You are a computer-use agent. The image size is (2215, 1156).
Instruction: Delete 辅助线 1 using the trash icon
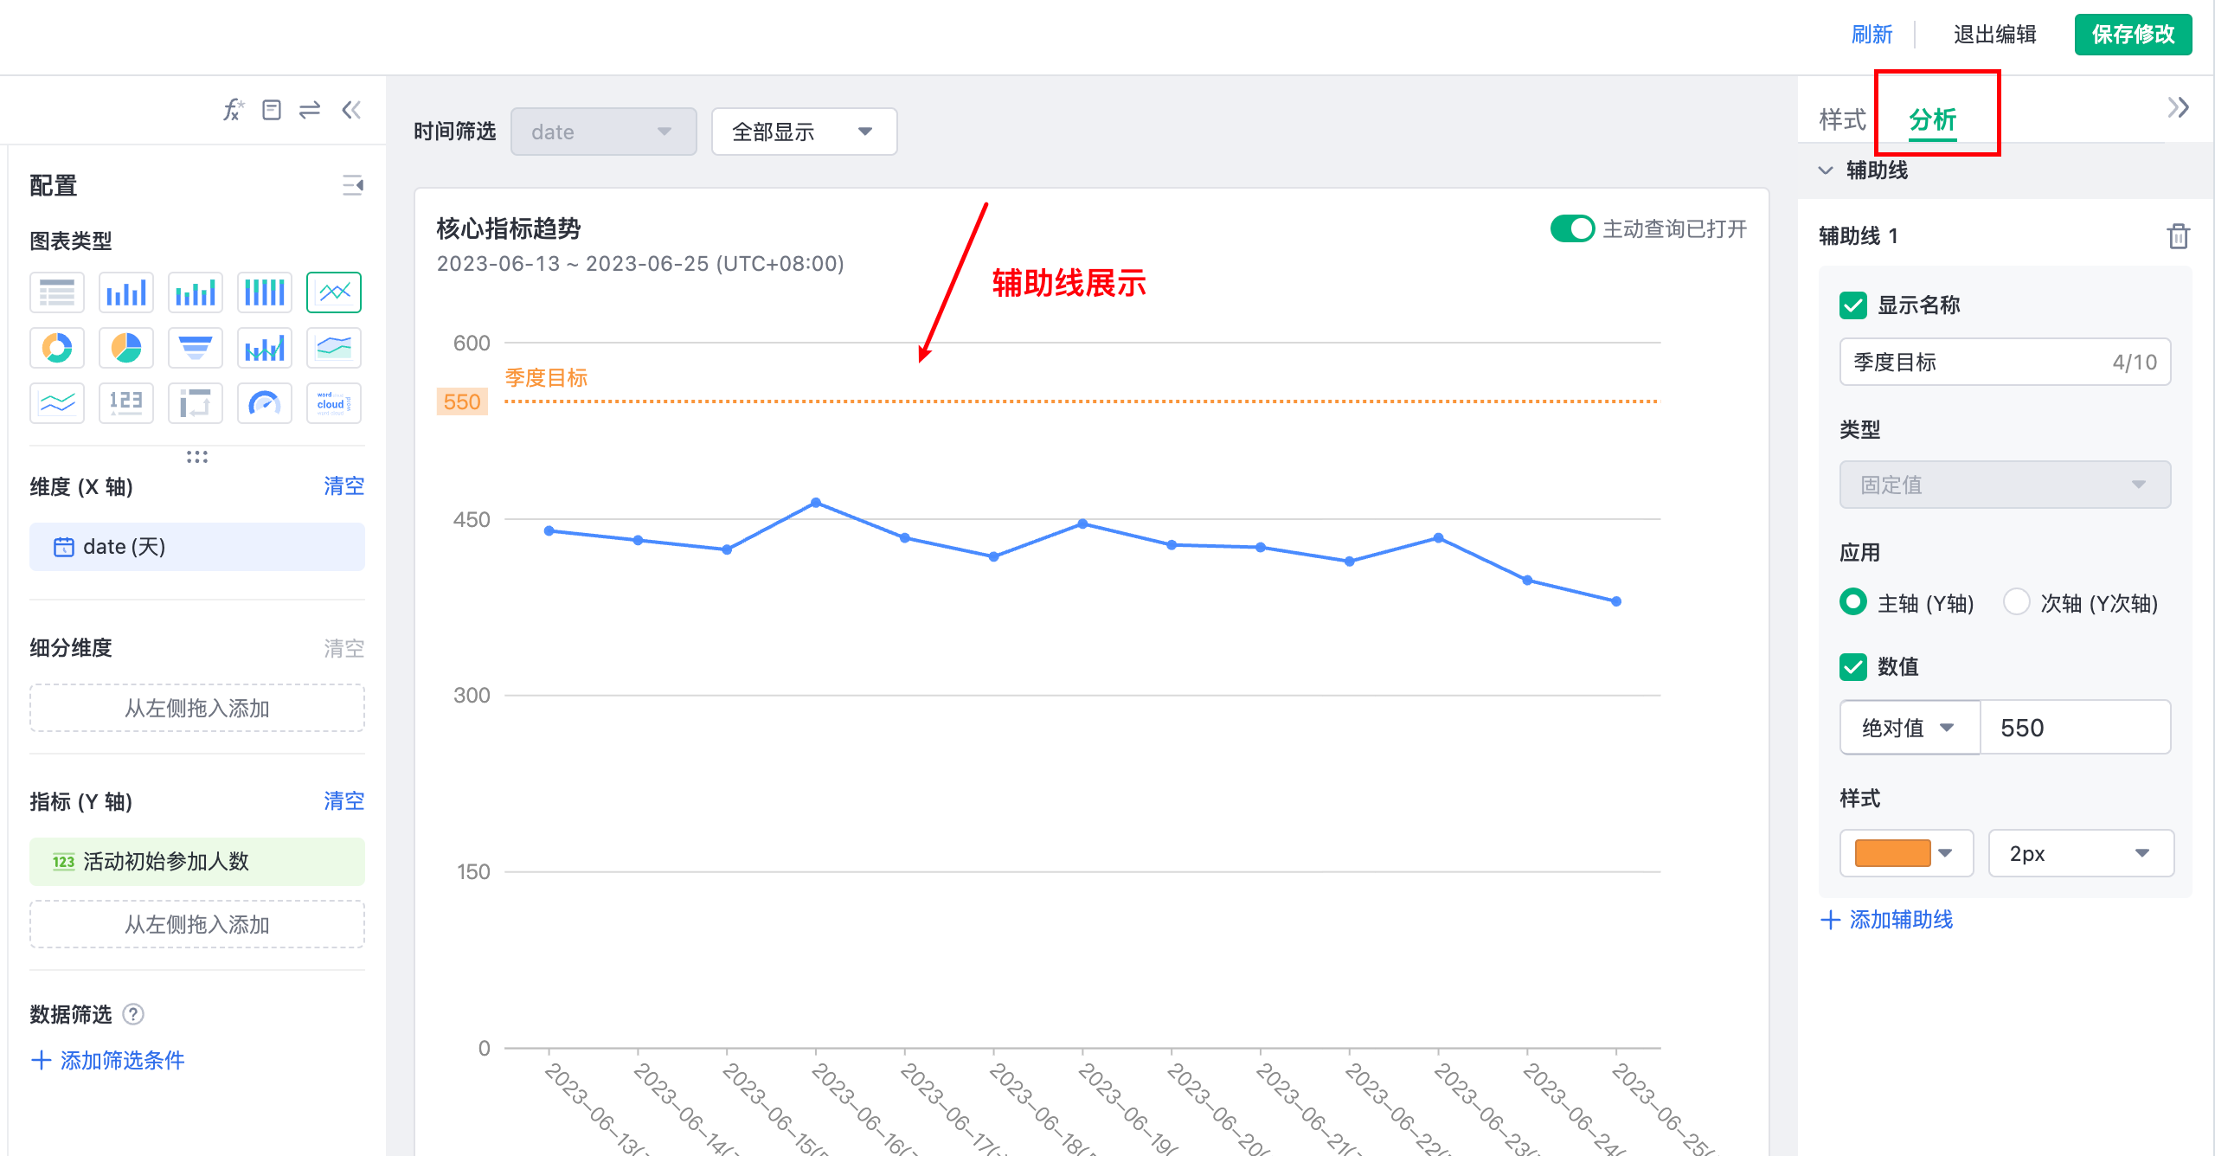[2180, 235]
